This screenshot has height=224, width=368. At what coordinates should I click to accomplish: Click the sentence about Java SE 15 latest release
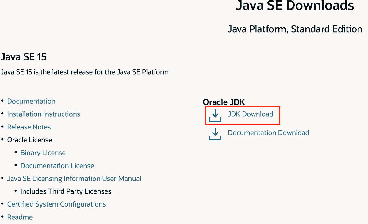(85, 72)
